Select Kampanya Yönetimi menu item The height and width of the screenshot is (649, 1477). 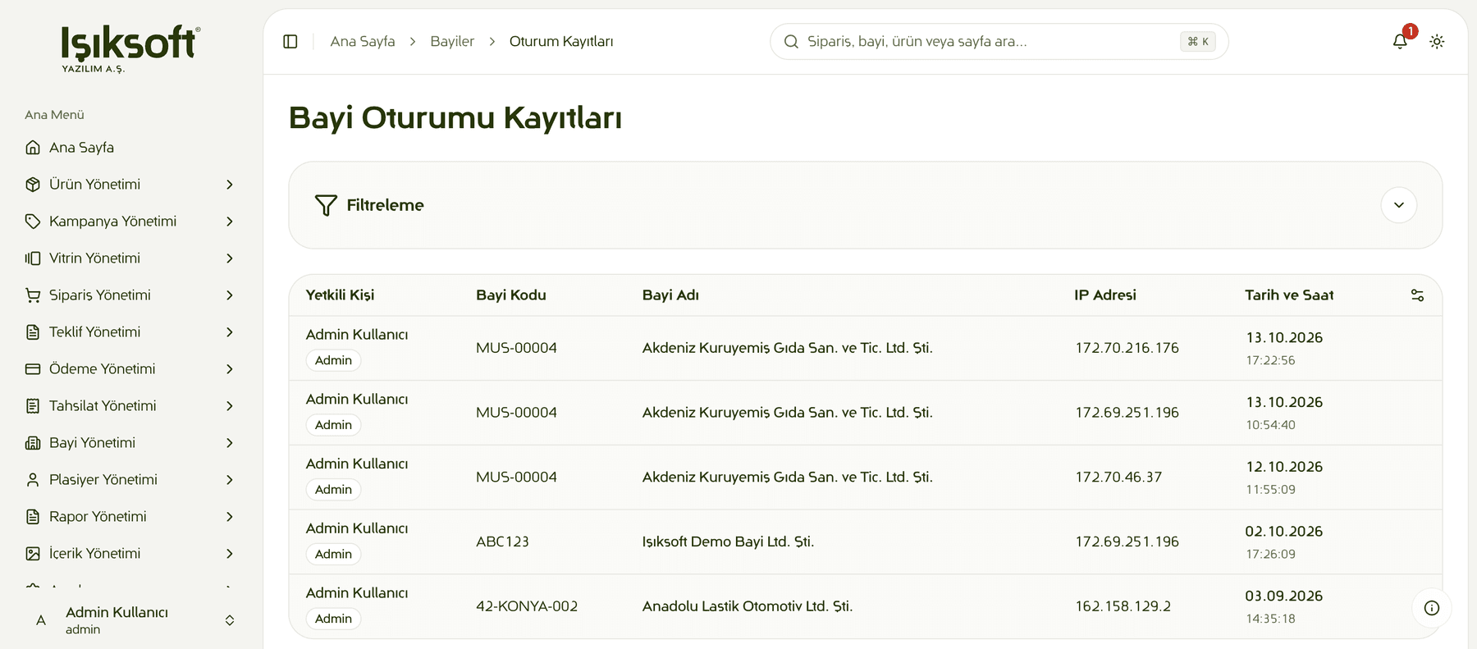click(x=131, y=222)
